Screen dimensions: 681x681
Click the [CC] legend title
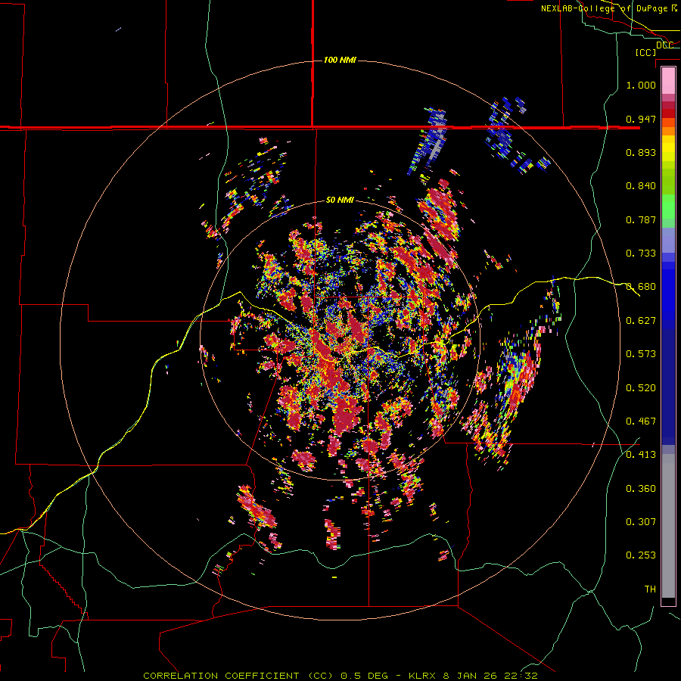tap(646, 52)
